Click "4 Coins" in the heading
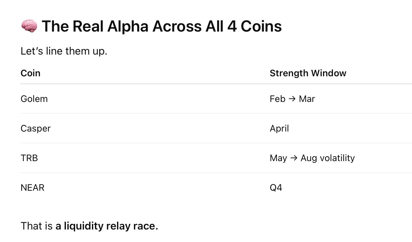The width and height of the screenshot is (412, 242). pos(254,26)
